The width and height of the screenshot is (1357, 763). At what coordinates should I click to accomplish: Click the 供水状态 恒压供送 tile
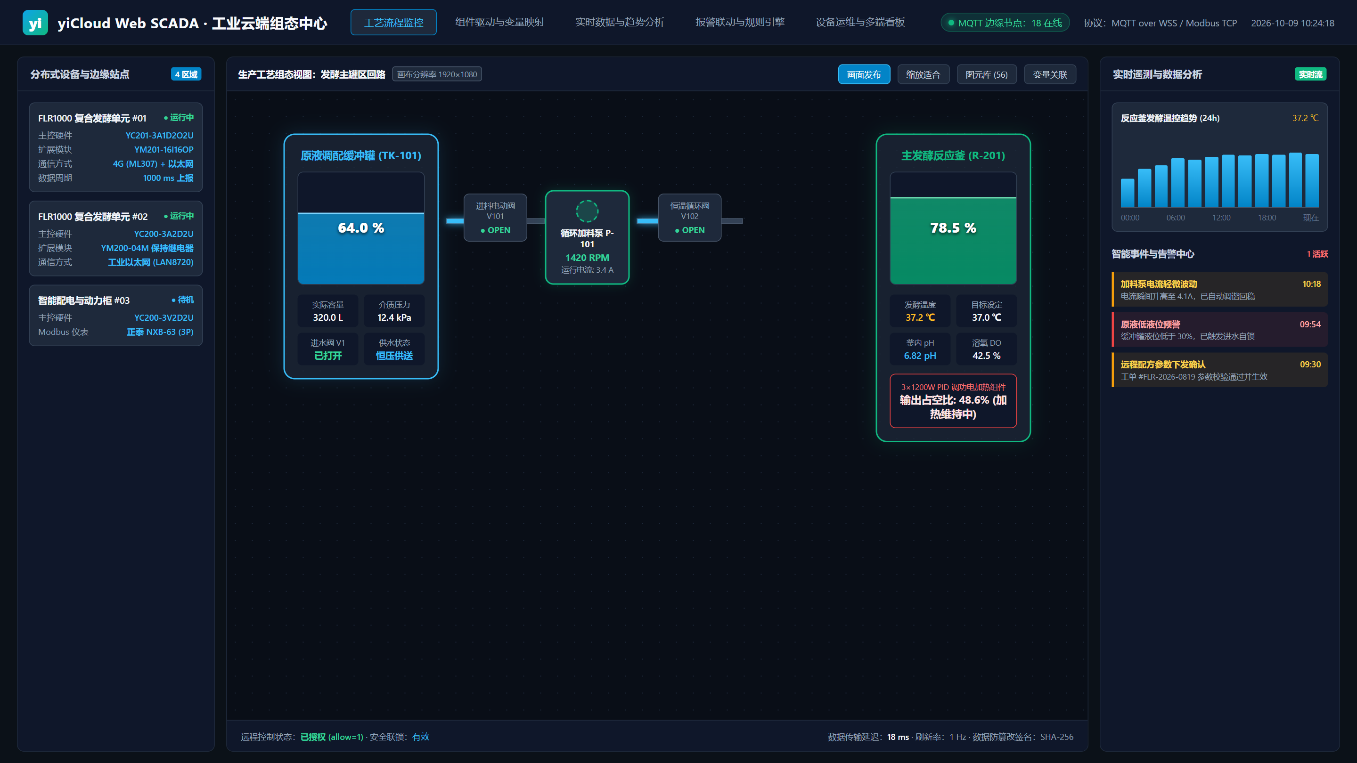(x=394, y=349)
